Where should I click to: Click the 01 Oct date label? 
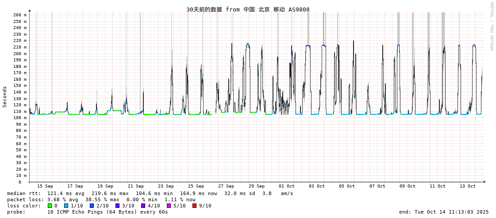coord(287,186)
